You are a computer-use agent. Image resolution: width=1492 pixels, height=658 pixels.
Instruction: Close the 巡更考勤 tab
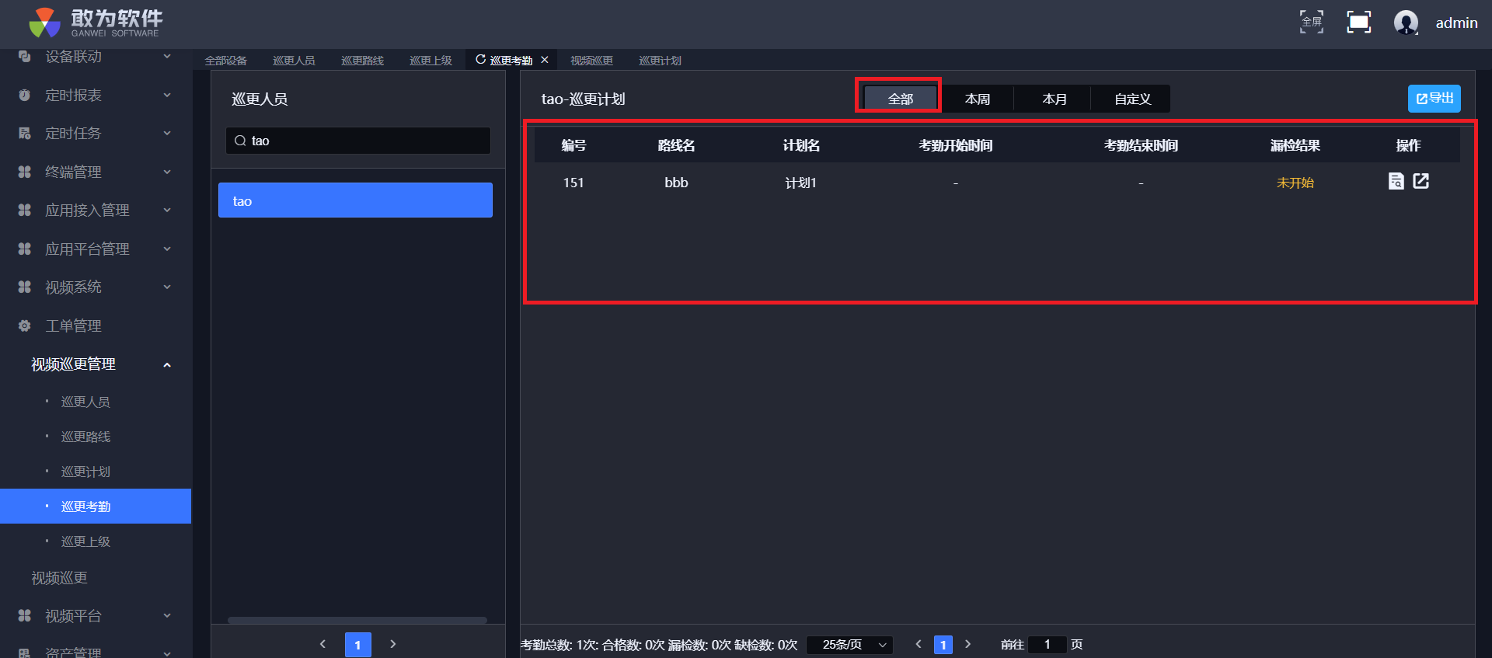pyautogui.click(x=545, y=60)
